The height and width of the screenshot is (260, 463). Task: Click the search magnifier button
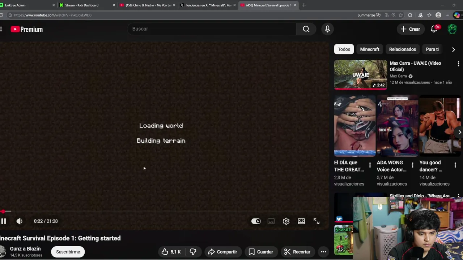(x=306, y=29)
